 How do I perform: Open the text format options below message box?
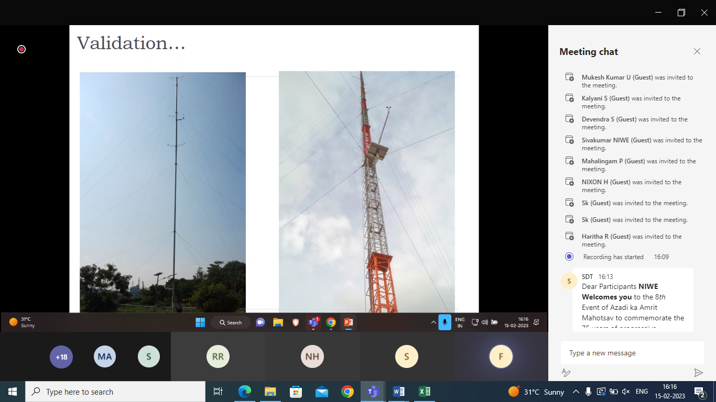566,373
